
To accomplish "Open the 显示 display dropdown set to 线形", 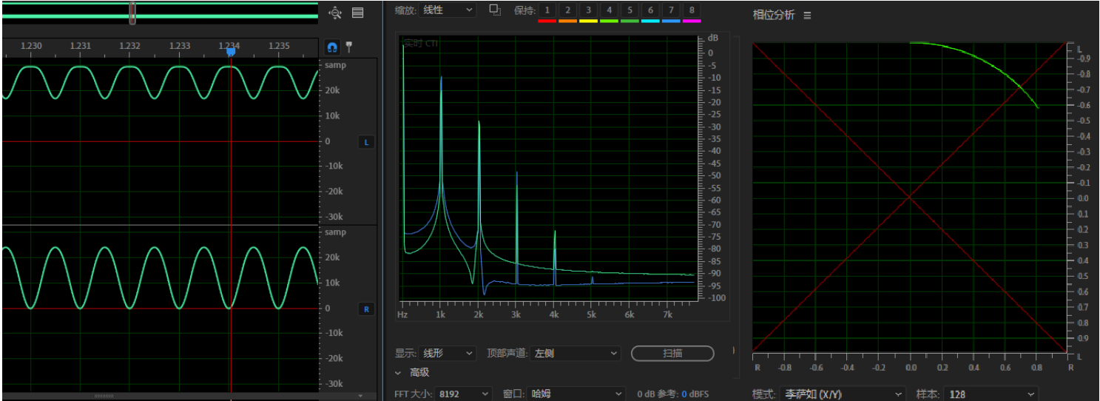I will tap(448, 354).
